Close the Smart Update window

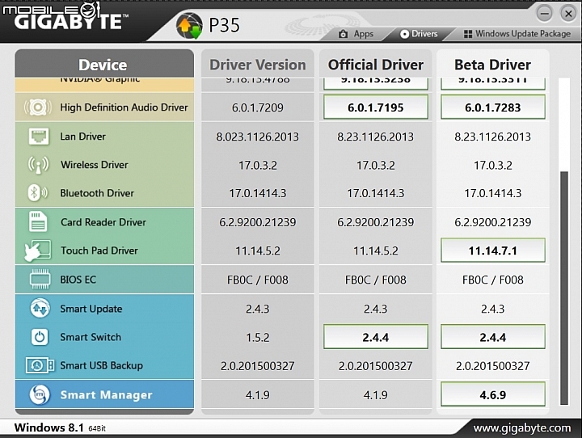[568, 14]
